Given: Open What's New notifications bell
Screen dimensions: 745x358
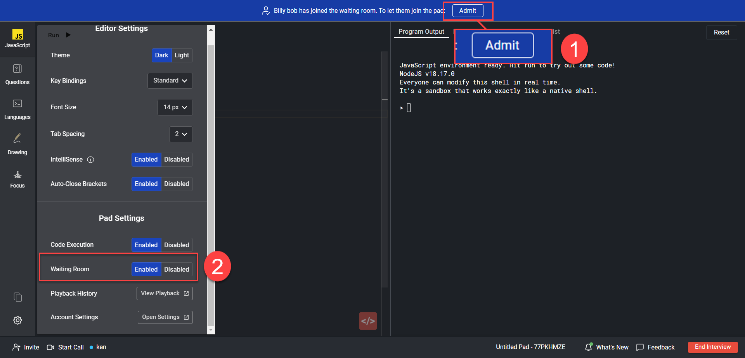Looking at the screenshot, I should click(589, 347).
